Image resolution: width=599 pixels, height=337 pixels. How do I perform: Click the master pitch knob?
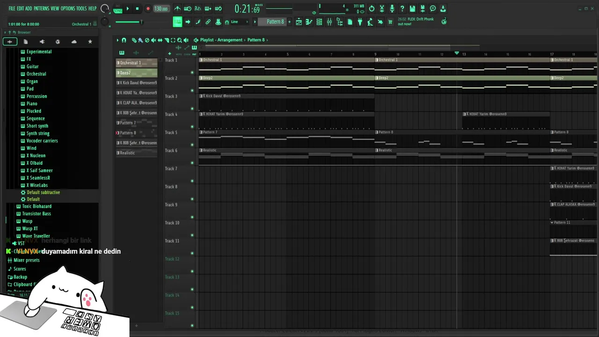105,22
